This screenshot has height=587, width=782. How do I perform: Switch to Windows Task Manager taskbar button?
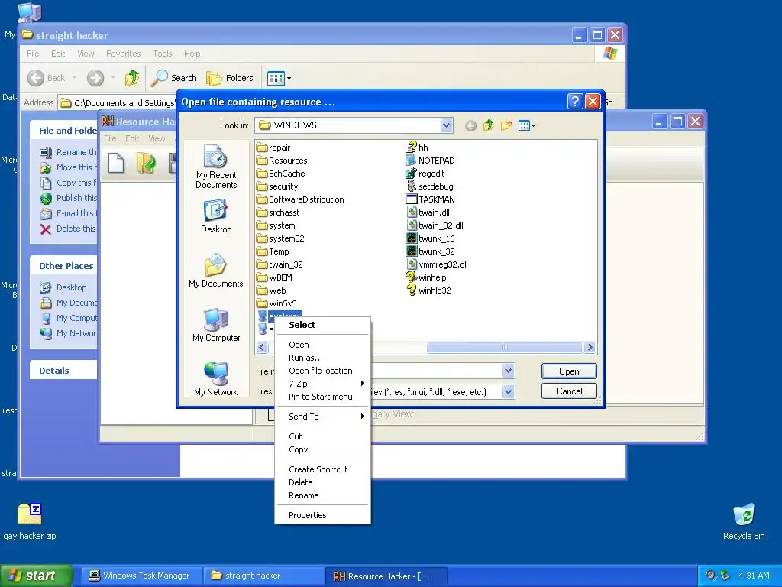(140, 576)
